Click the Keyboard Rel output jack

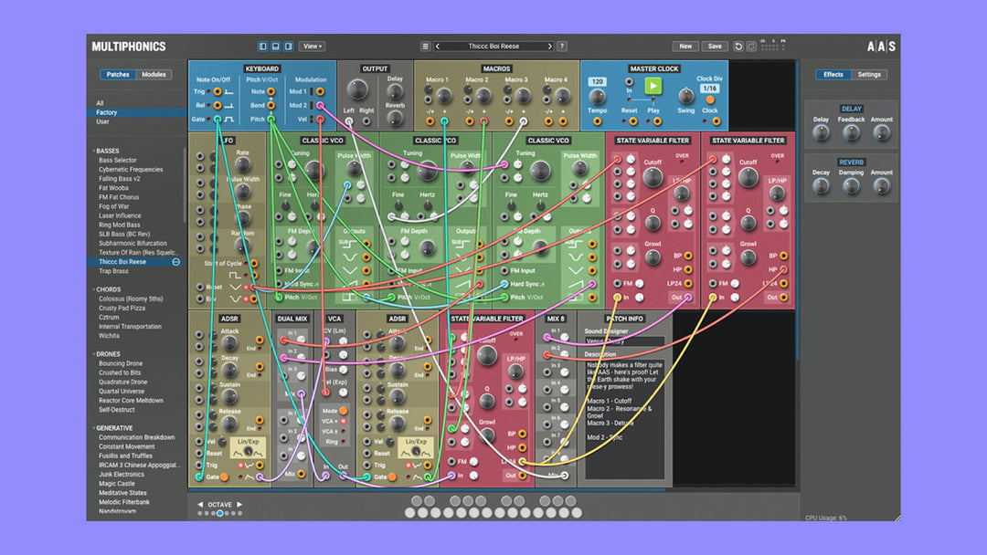tap(218, 106)
